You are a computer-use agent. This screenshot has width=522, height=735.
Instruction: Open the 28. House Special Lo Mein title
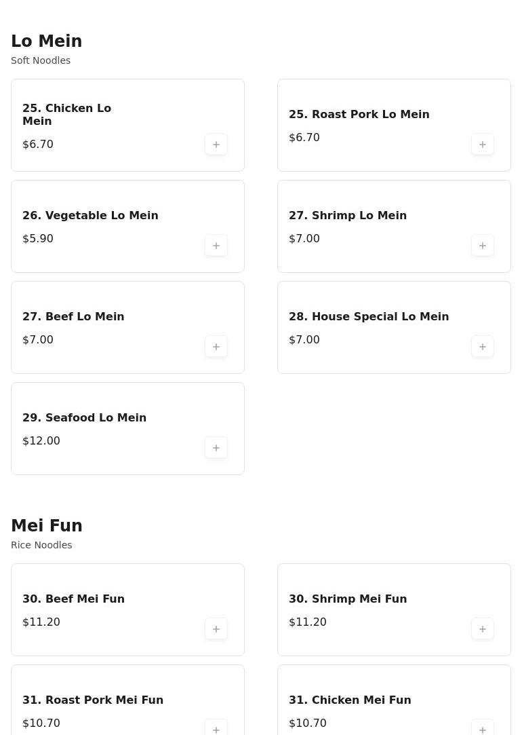369,316
